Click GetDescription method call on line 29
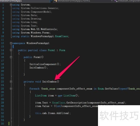Screen dimensions: 140x126 (x=77, y=103)
